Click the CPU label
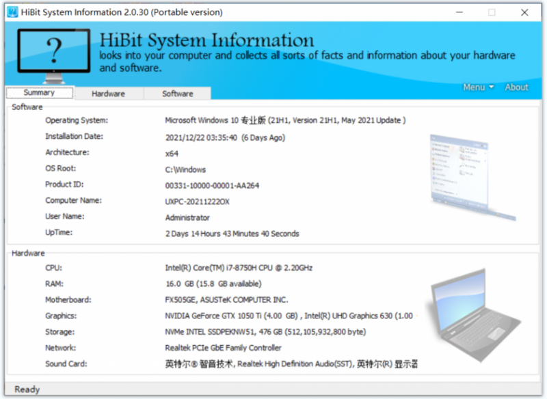 tap(53, 268)
